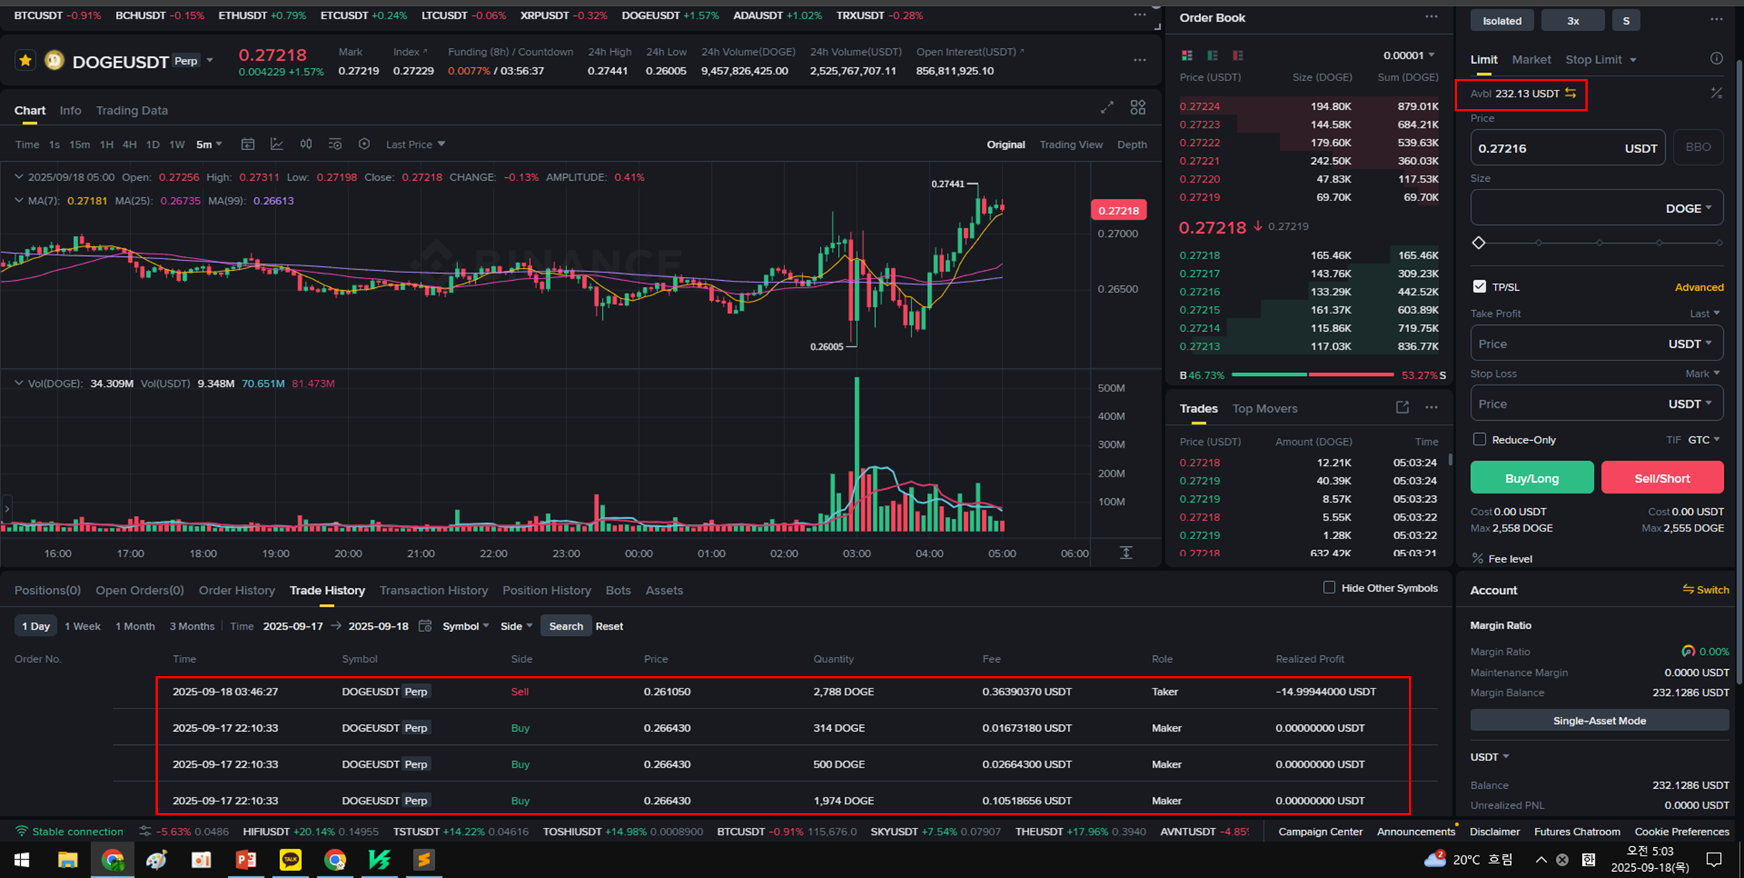
Task: Expand the order book 0.00001 precision dropdown
Action: pyautogui.click(x=1409, y=55)
